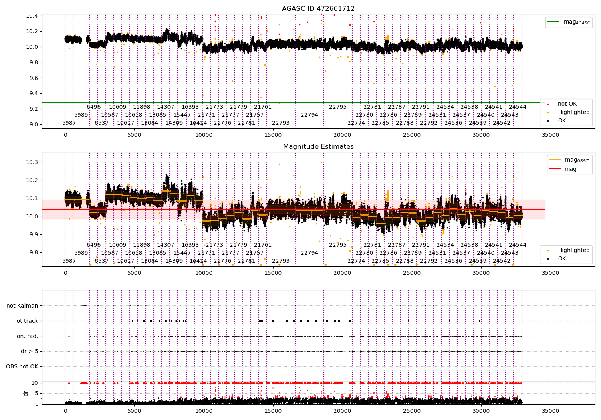Click the 10 tick on dr axis

click(35, 383)
